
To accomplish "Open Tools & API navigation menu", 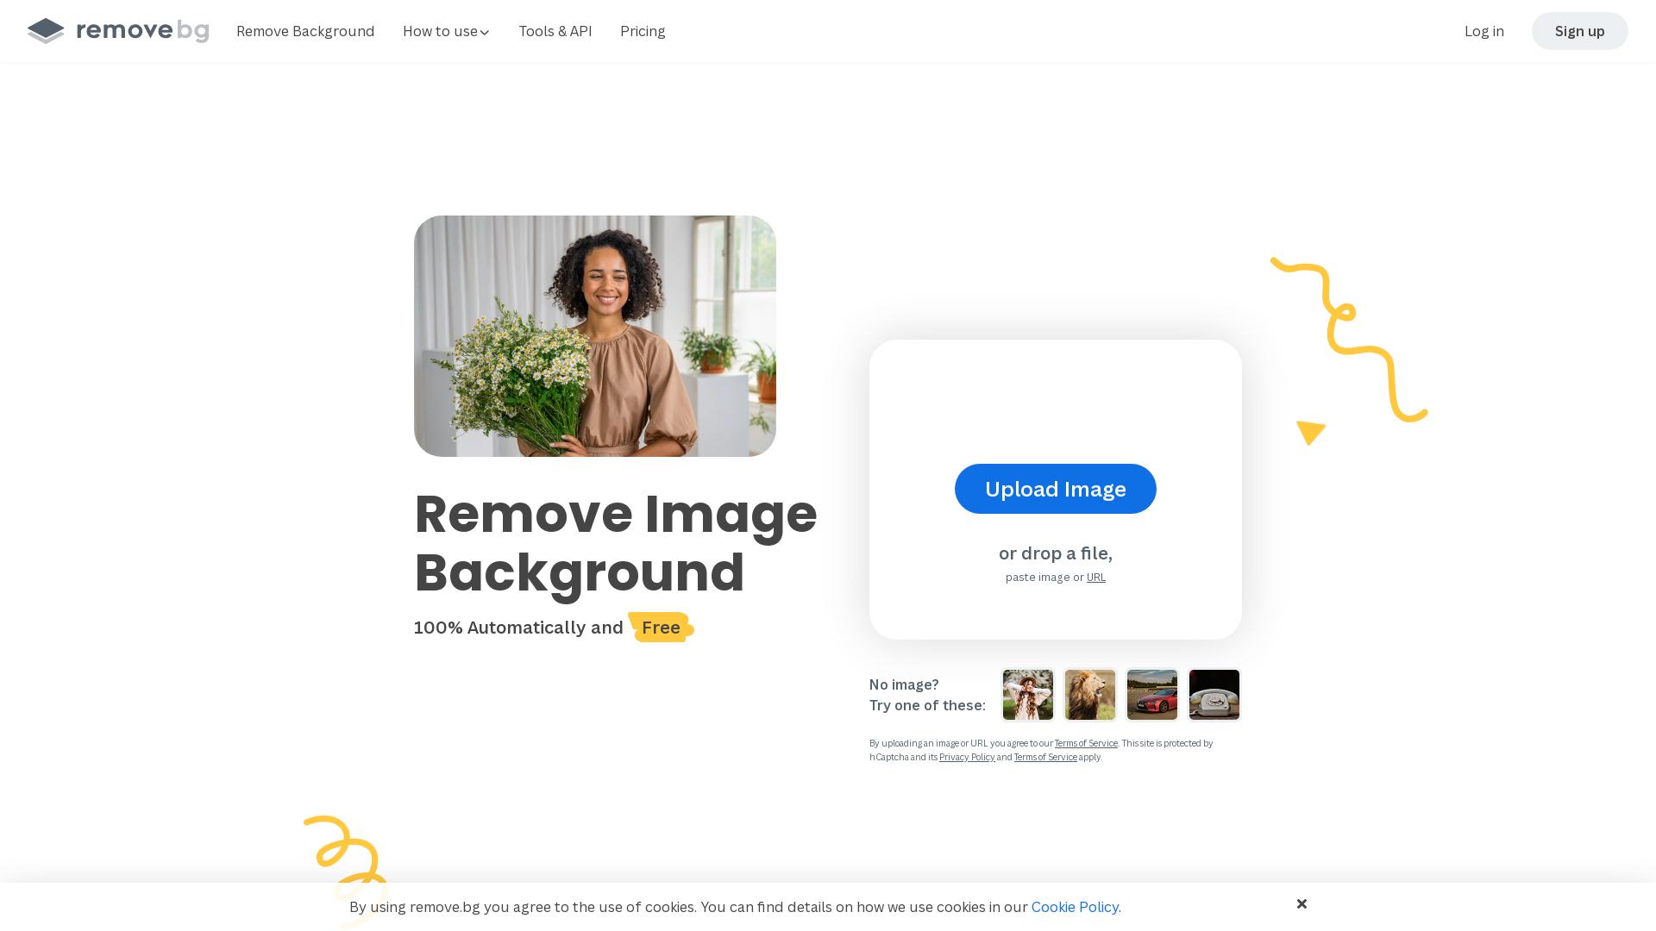I will pyautogui.click(x=555, y=31).
